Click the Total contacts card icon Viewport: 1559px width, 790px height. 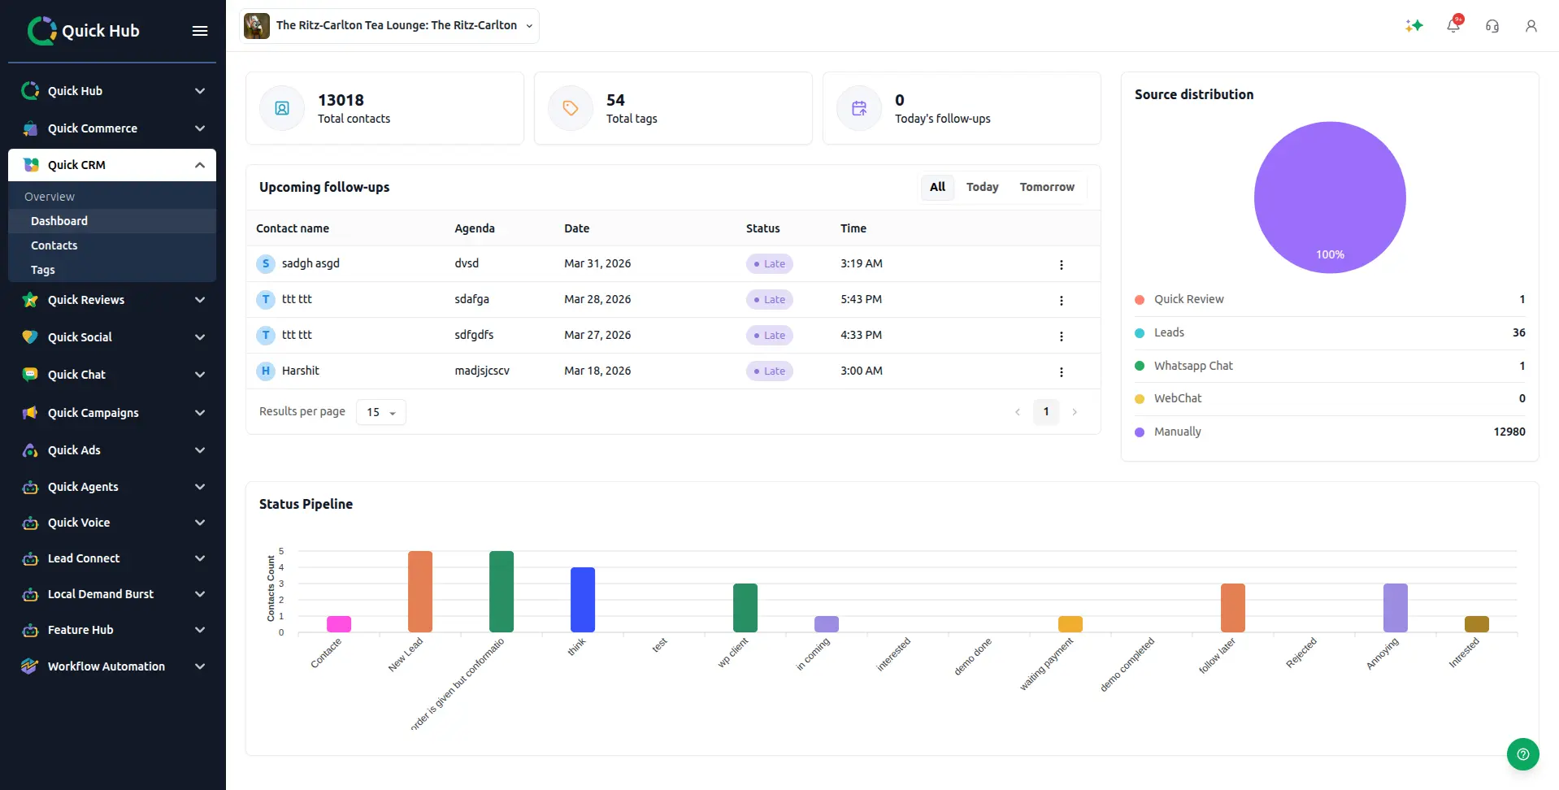(282, 108)
